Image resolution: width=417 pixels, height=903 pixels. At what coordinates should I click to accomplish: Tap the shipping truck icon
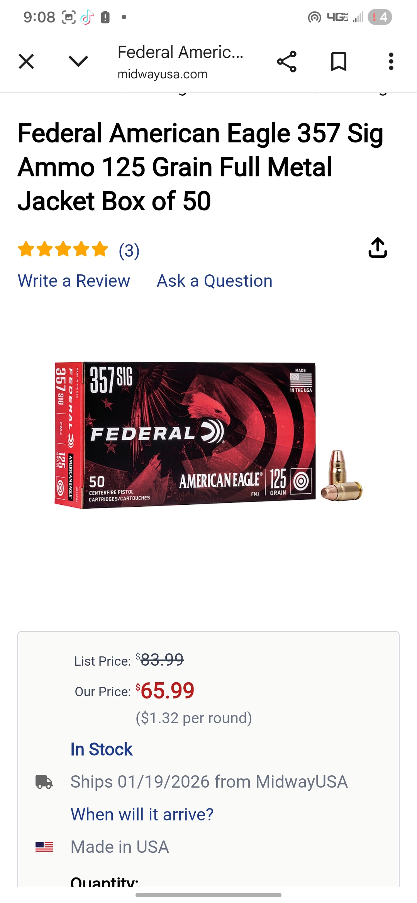tap(44, 782)
